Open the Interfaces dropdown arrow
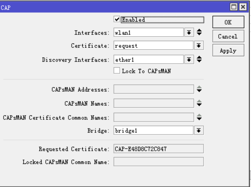This screenshot has width=251, height=187. click(x=189, y=33)
